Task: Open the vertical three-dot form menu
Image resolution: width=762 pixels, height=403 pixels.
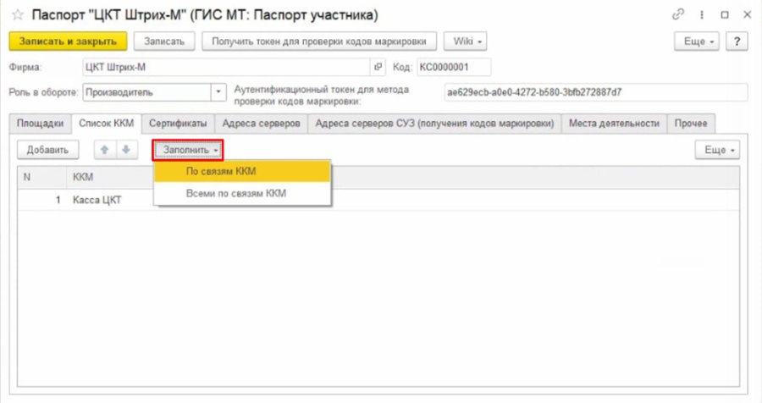Action: pyautogui.click(x=702, y=15)
